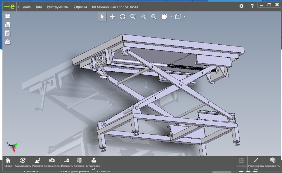
Task: Expand the view orientation cube dropdown
Action: (185, 17)
